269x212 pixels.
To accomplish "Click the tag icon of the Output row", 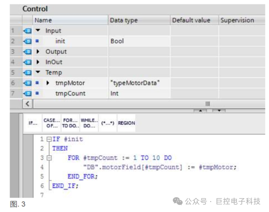I will pos(28,52).
